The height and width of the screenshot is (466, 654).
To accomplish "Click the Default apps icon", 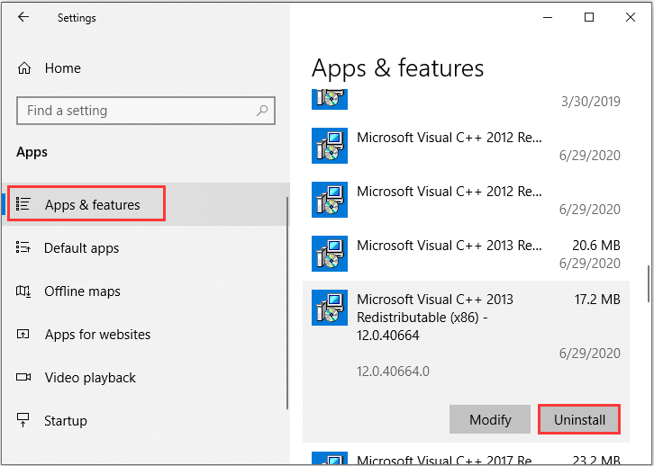I will click(23, 247).
